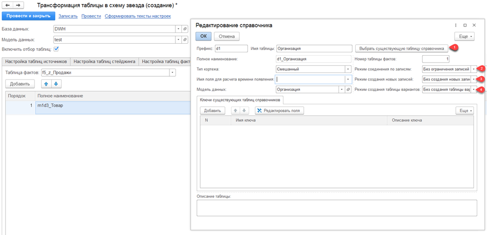The image size is (487, 235).
Task: Expand the Тип кортежа dropdown
Action: [348, 69]
